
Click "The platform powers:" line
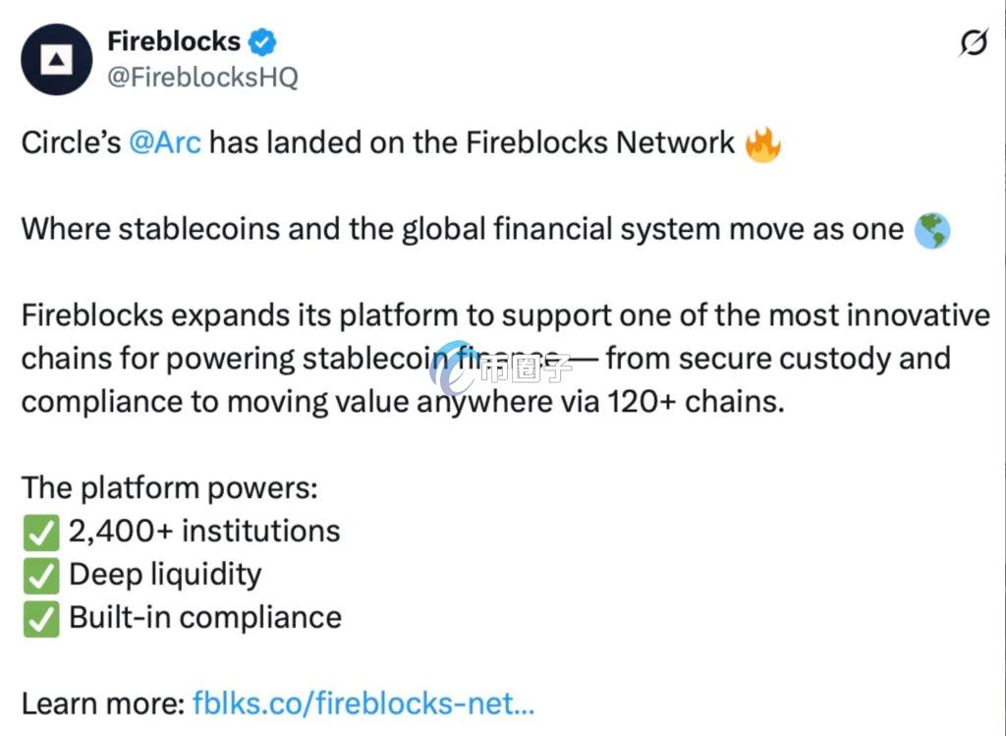[169, 488]
